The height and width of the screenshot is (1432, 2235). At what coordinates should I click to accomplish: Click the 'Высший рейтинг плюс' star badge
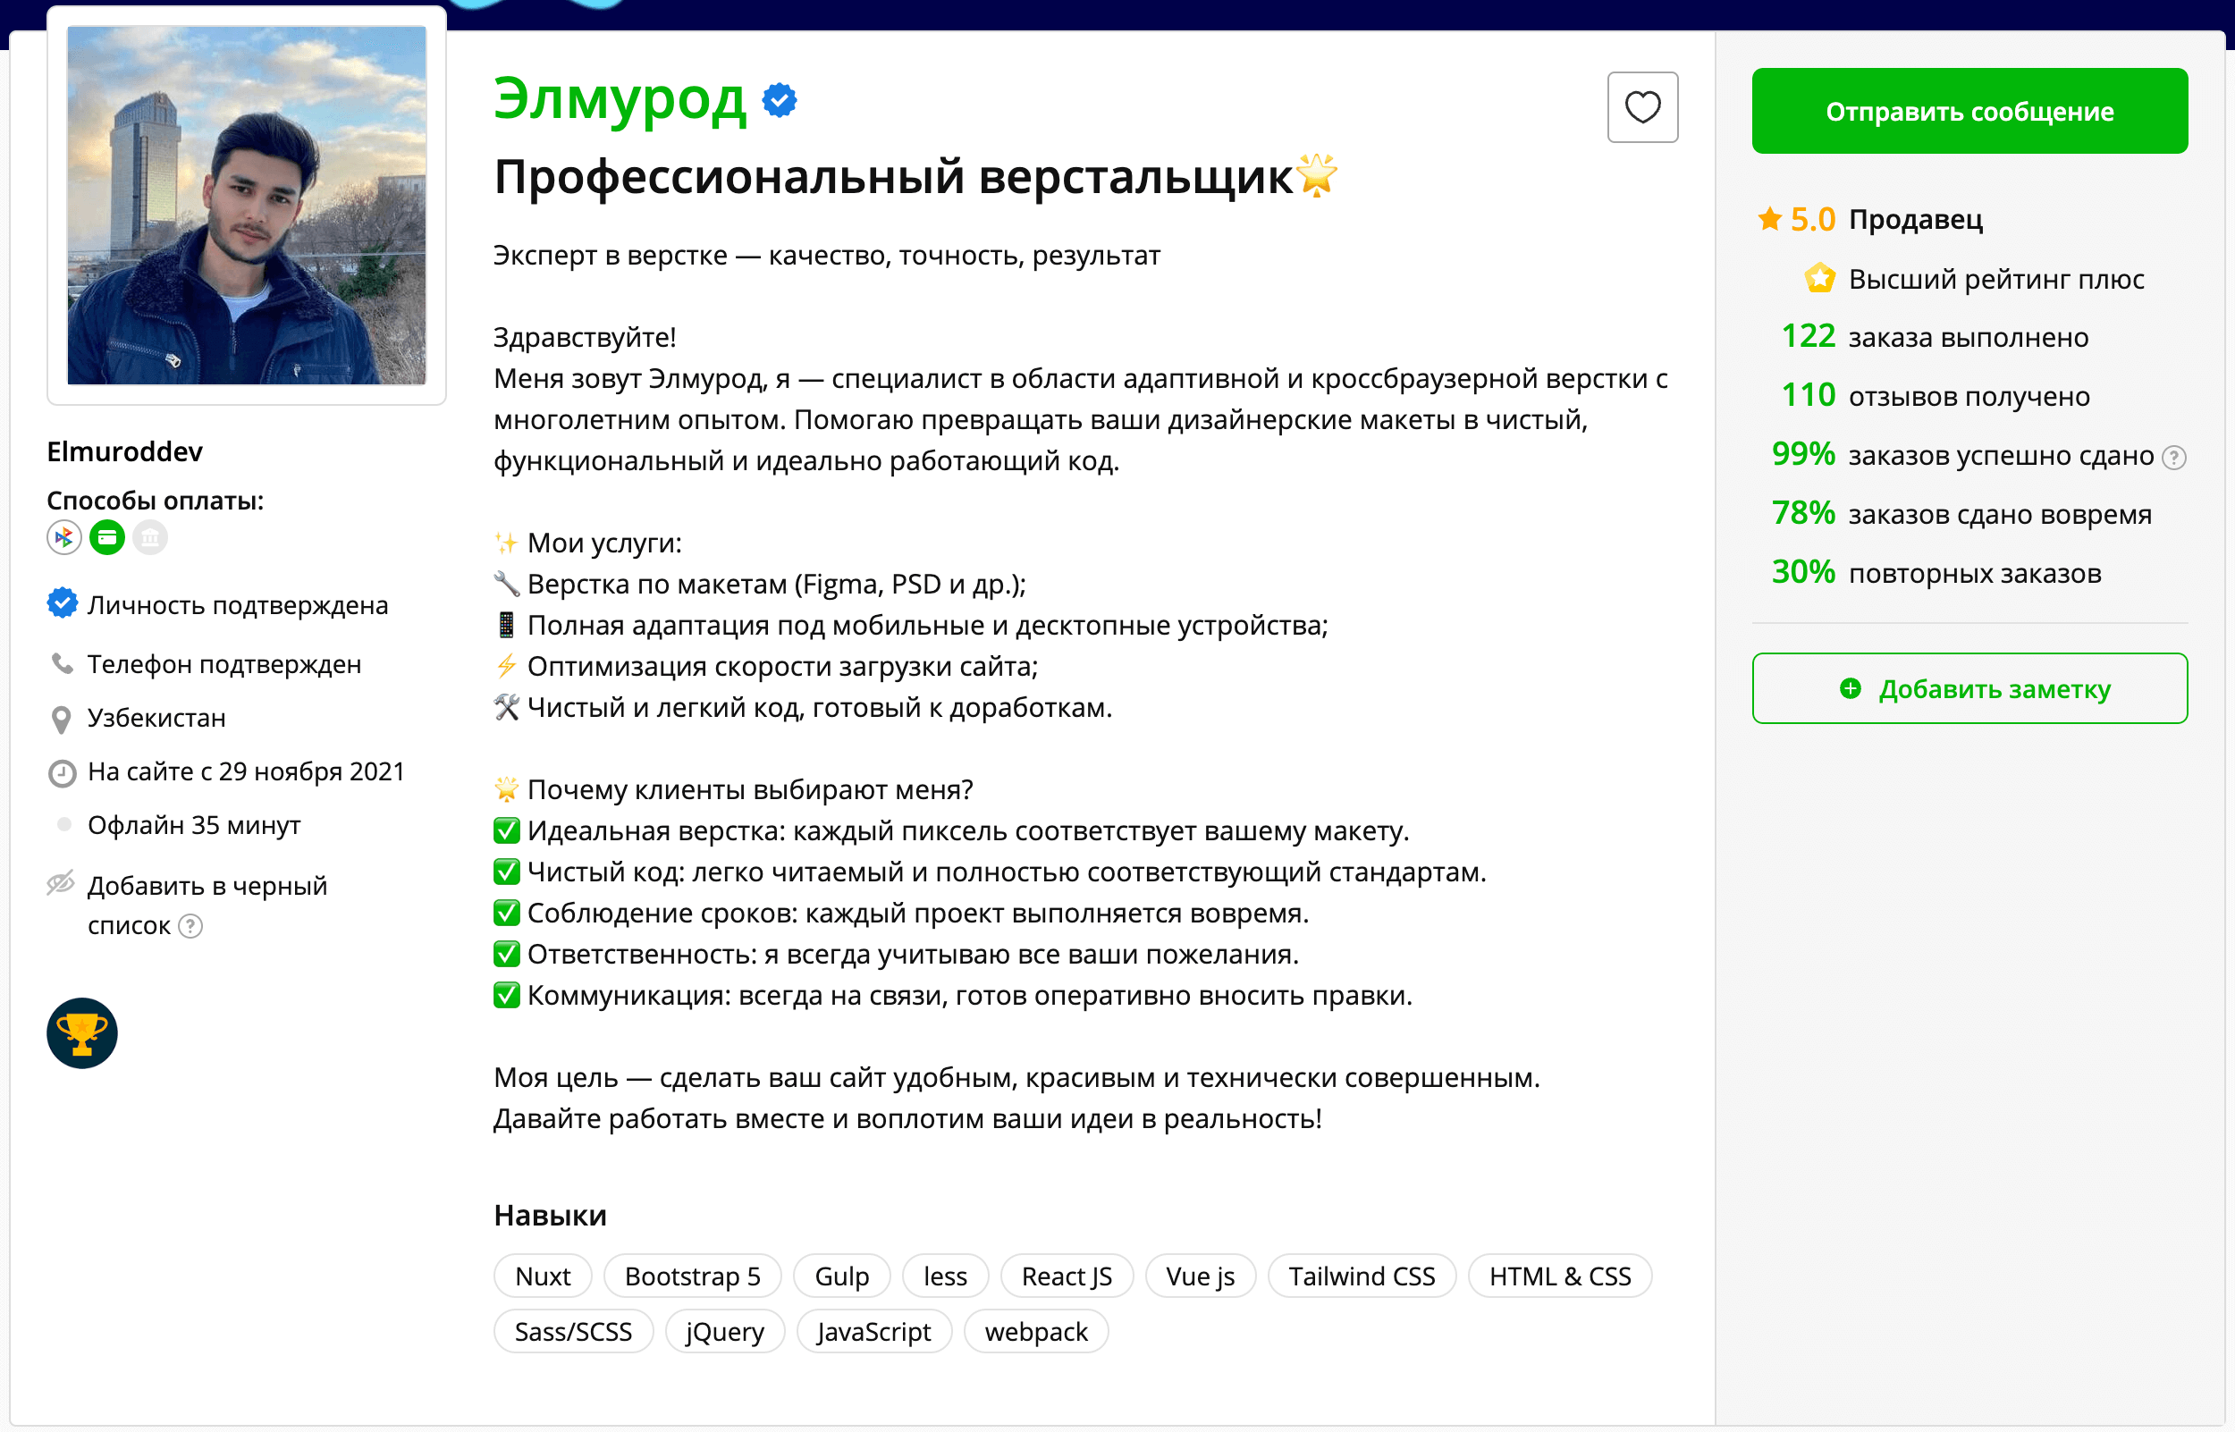1819,279
